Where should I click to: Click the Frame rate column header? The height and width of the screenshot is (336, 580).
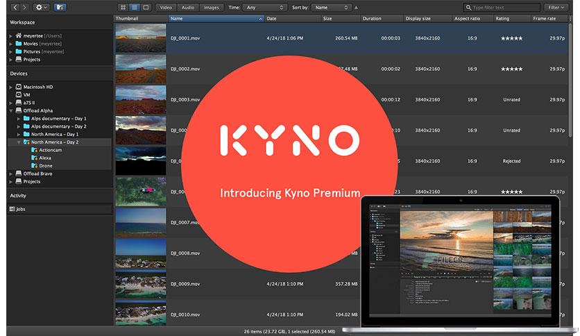pyautogui.click(x=549, y=19)
